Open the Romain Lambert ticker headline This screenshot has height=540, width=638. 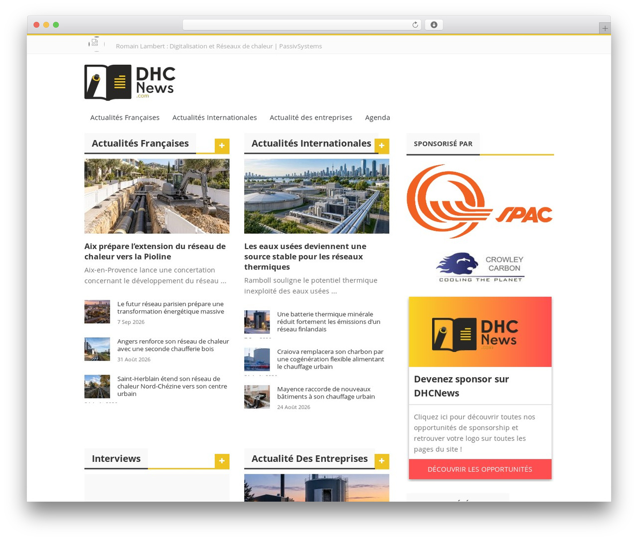tap(219, 46)
